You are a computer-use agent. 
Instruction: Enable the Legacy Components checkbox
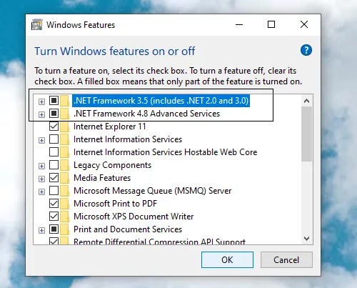point(54,164)
